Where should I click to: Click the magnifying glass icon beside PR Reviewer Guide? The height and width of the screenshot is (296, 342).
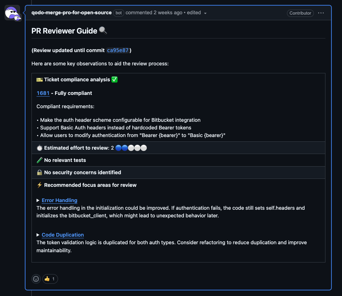103,31
